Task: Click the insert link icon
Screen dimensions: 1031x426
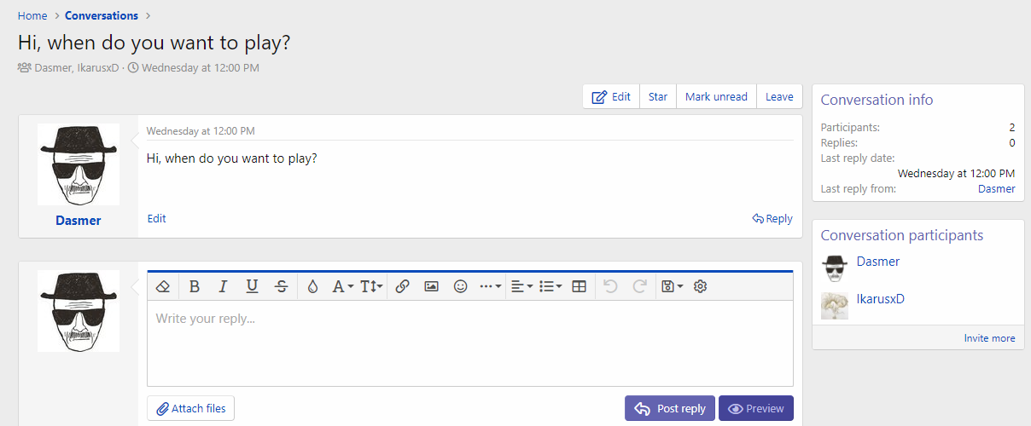Action: (403, 286)
